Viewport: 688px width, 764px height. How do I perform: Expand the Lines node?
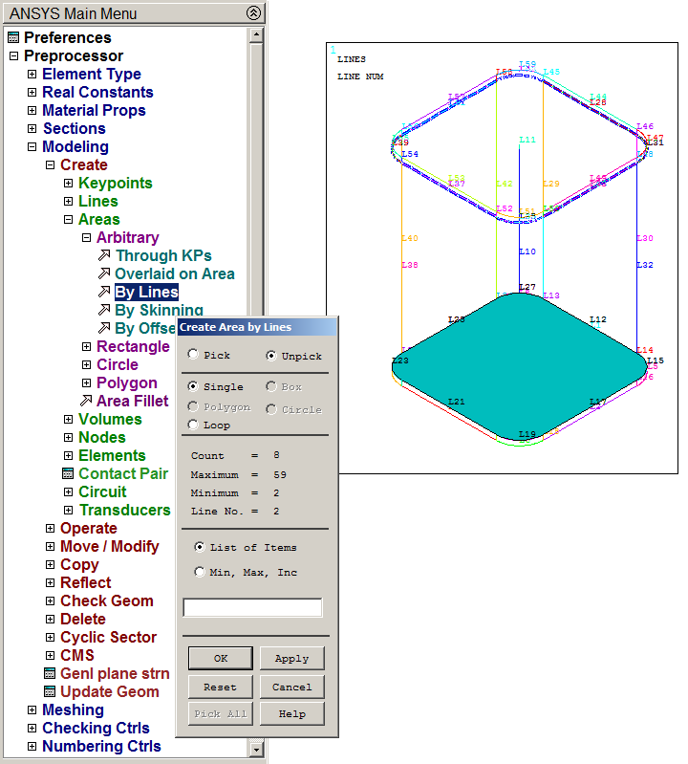(x=68, y=201)
